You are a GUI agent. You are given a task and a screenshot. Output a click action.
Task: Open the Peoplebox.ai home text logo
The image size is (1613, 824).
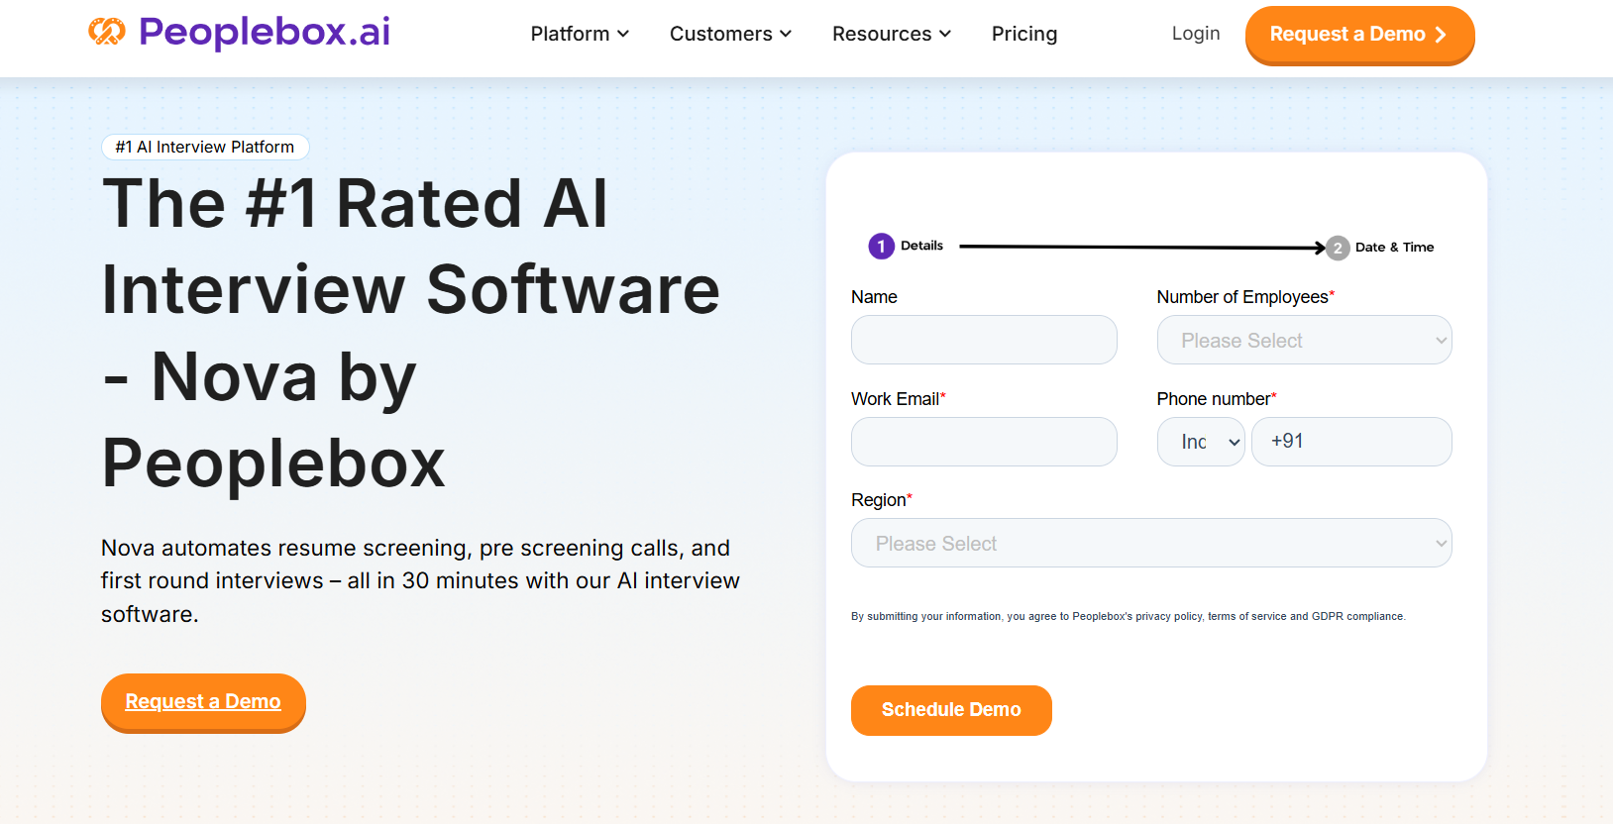(265, 33)
